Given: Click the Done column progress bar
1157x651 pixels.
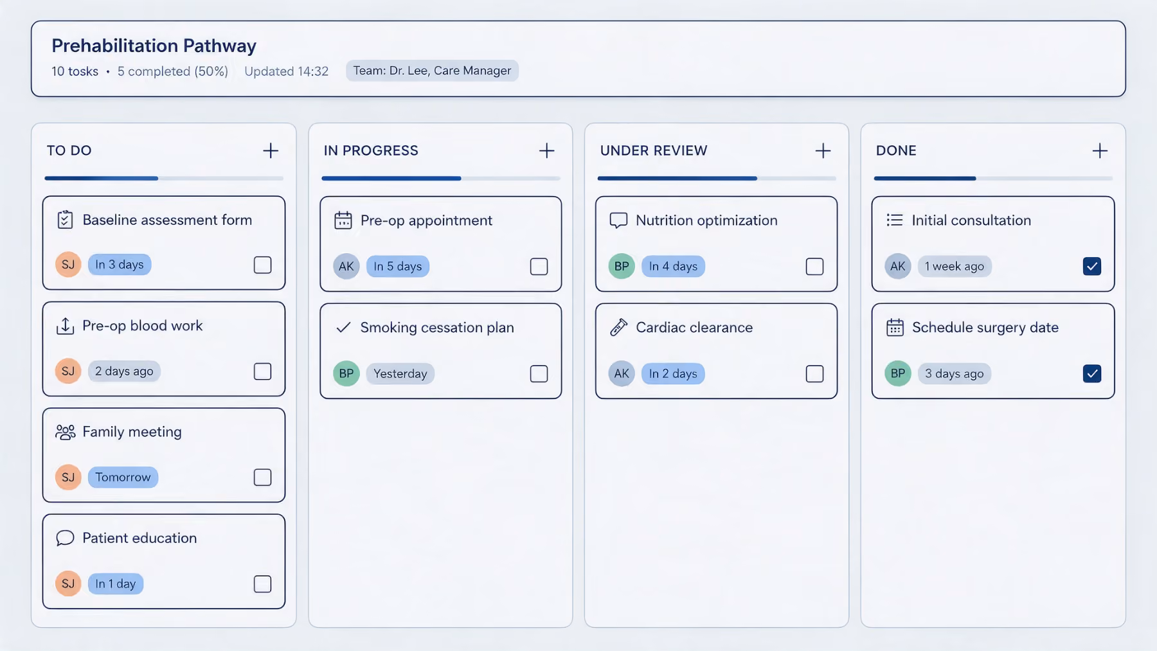Looking at the screenshot, I should point(993,178).
